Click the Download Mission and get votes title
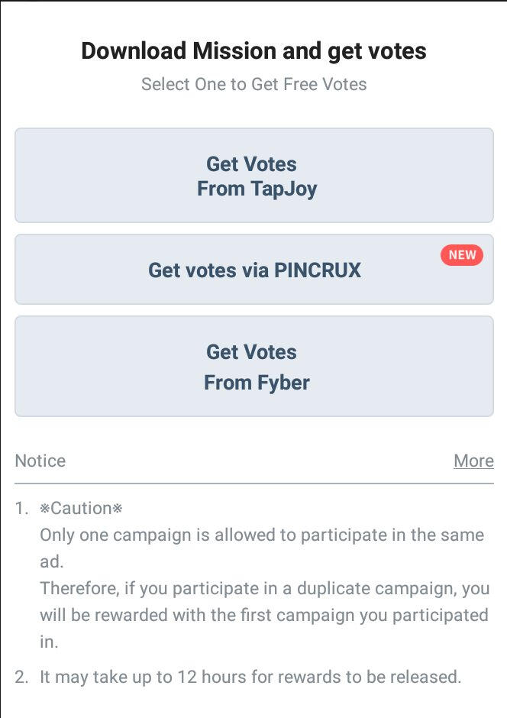 [x=253, y=51]
